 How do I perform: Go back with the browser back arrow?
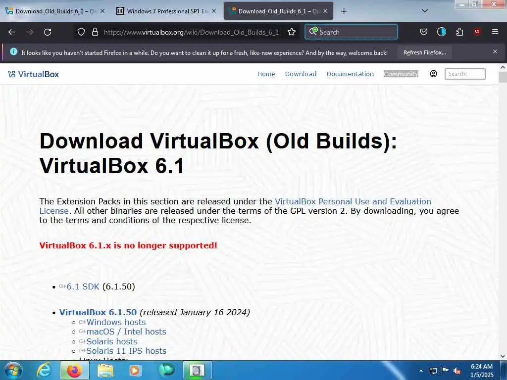tap(12, 32)
